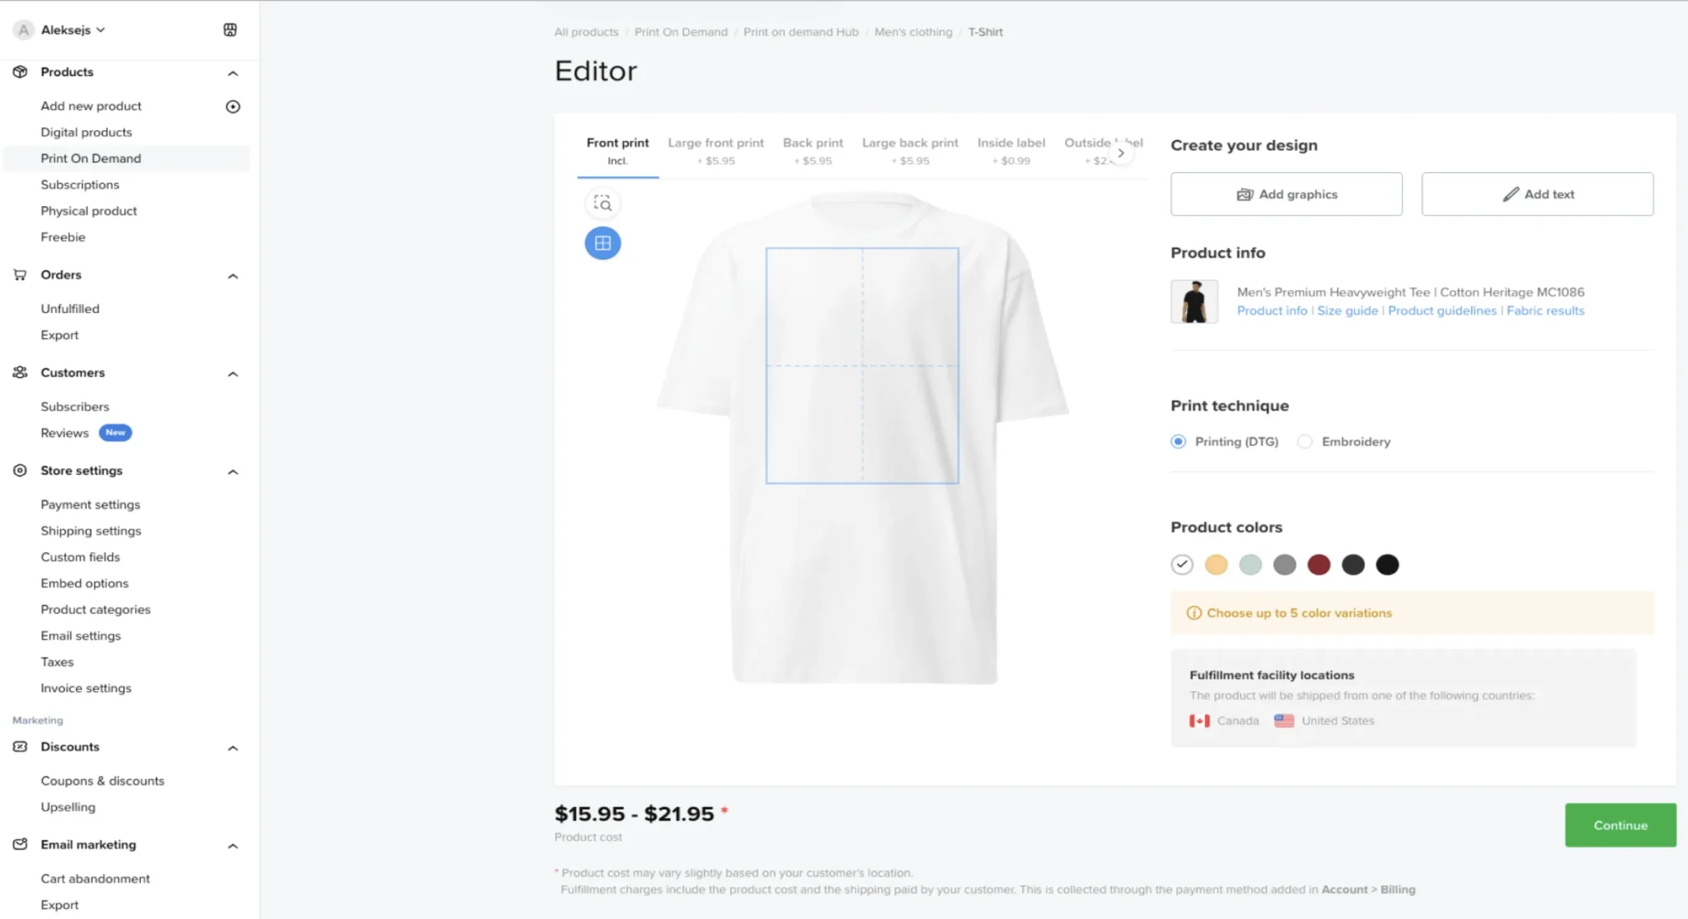Image resolution: width=1688 pixels, height=919 pixels.
Task: Open the dashboard icon next to Aleksejs
Action: (x=230, y=30)
